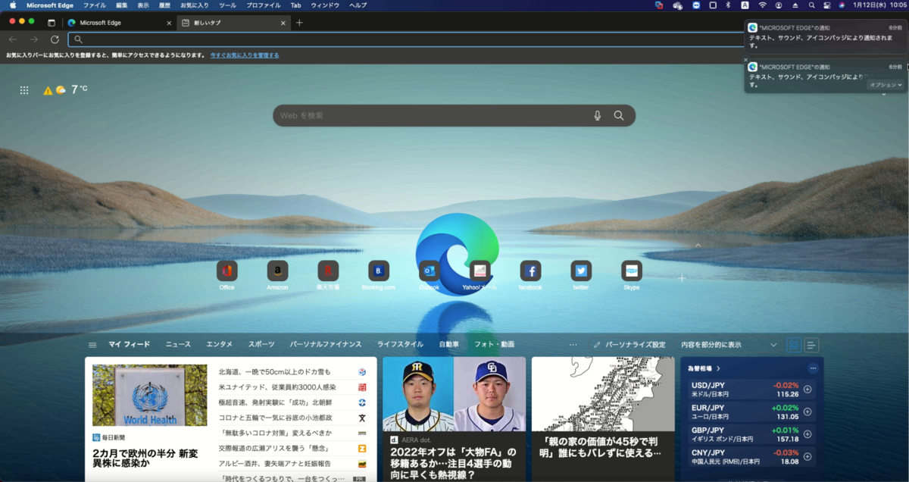Viewport: 909px width, 482px height.
Task: Open Spotlight search in the macOS menu bar
Action: (x=811, y=5)
